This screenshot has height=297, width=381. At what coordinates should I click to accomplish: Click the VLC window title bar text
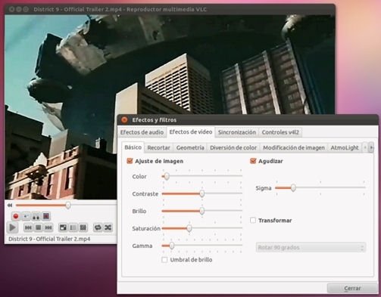[120, 10]
